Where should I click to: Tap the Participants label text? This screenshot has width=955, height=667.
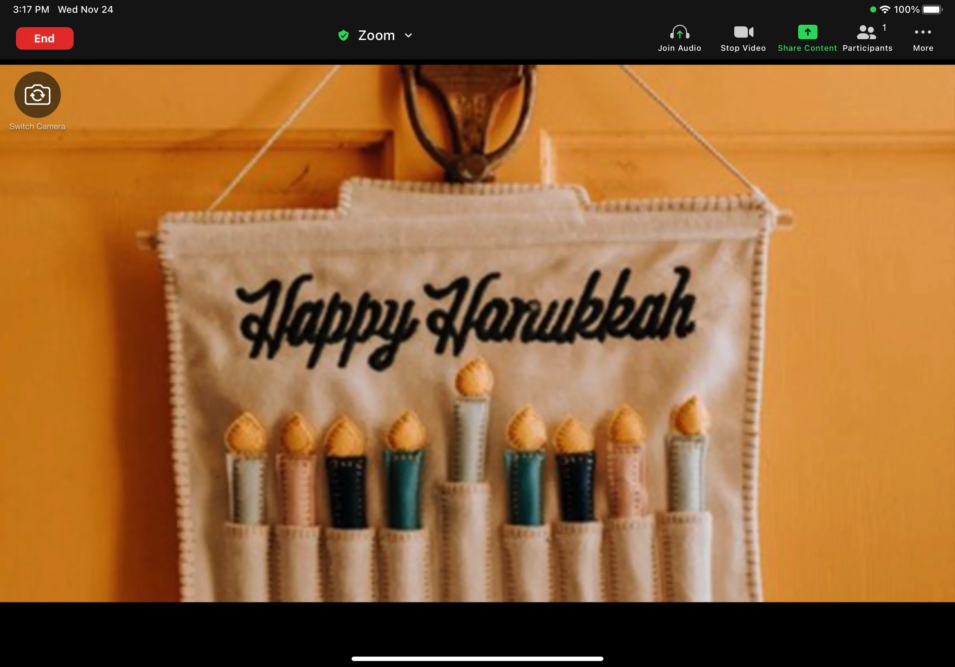(x=867, y=48)
